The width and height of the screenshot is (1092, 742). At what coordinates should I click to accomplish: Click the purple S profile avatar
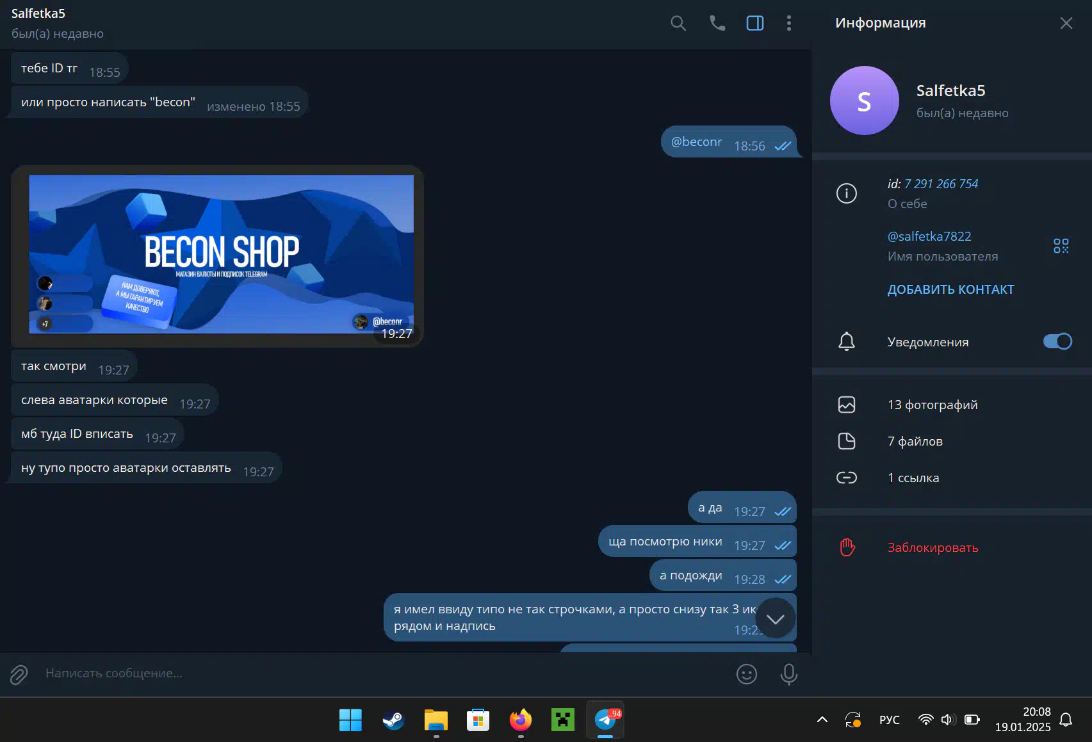click(x=864, y=101)
